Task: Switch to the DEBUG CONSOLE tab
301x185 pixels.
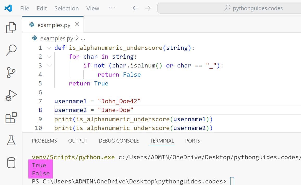Action: [x=119, y=141]
